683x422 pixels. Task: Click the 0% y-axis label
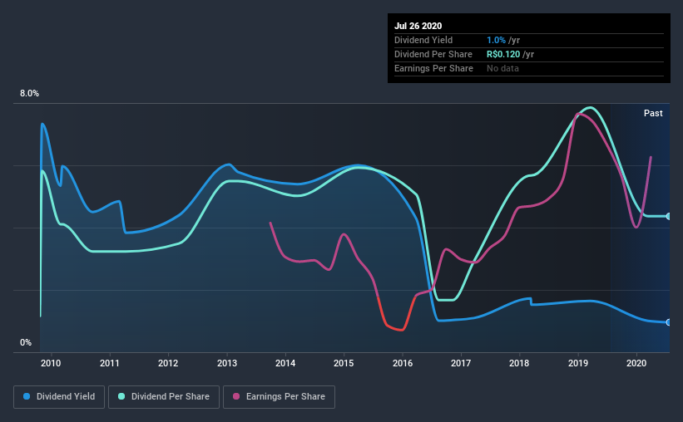click(x=26, y=343)
